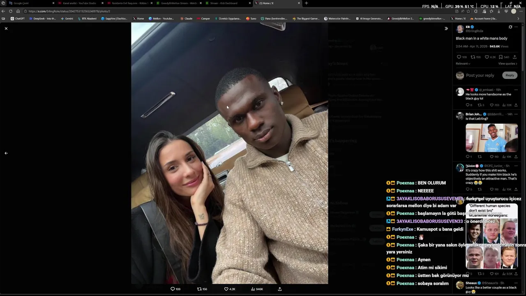
Task: Open more options on CFC_Junior's comment
Action: coord(516,166)
